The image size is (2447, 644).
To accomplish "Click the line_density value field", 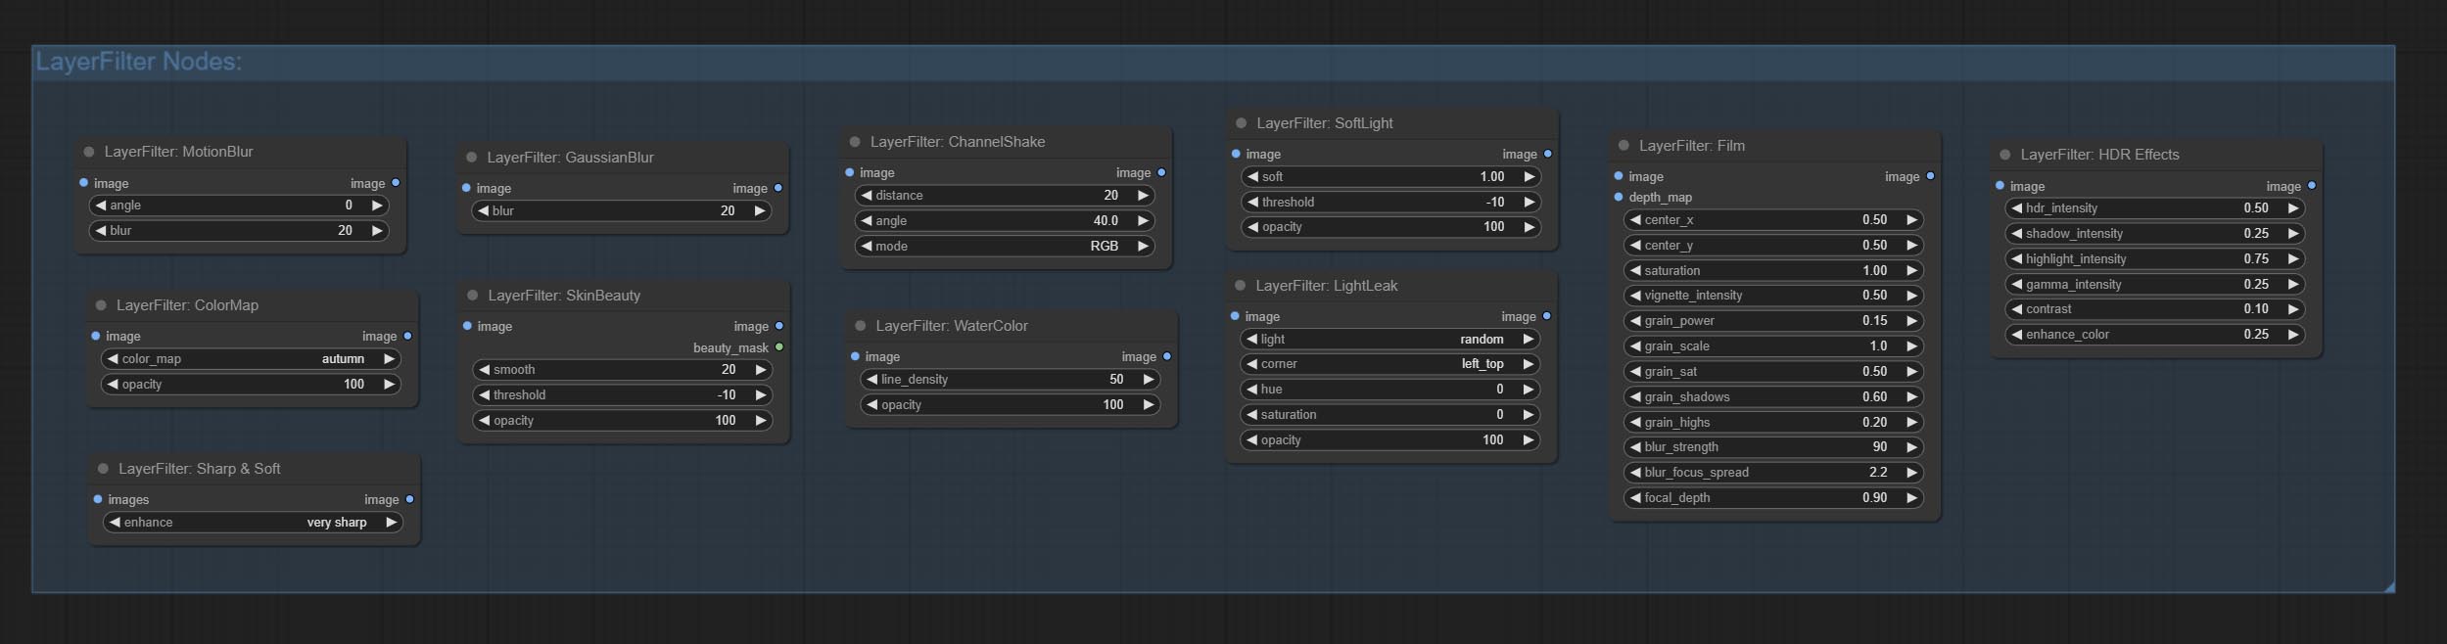I will [1010, 380].
